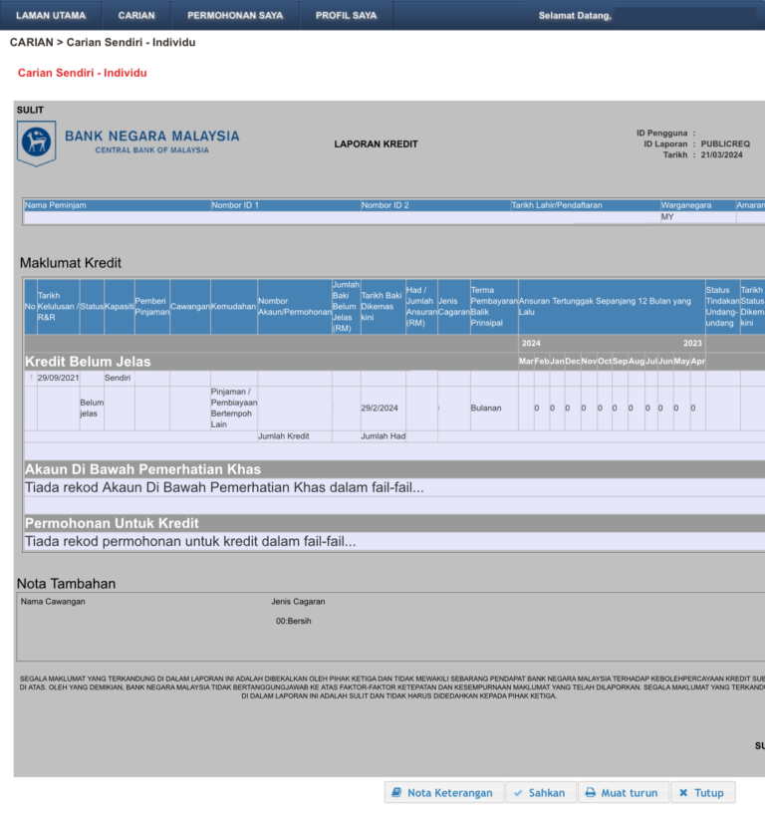Click the Nombor ID 1 column header
The height and width of the screenshot is (820, 765).
(x=235, y=205)
